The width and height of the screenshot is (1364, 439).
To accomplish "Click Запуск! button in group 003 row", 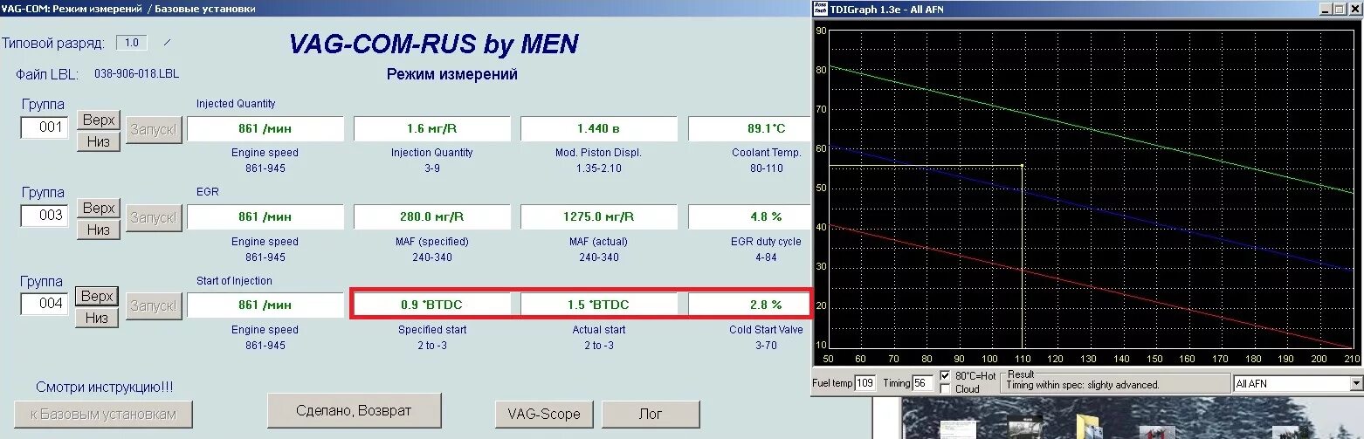I will 155,218.
